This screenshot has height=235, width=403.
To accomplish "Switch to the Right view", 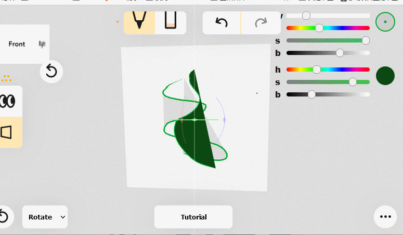I will coord(42,44).
